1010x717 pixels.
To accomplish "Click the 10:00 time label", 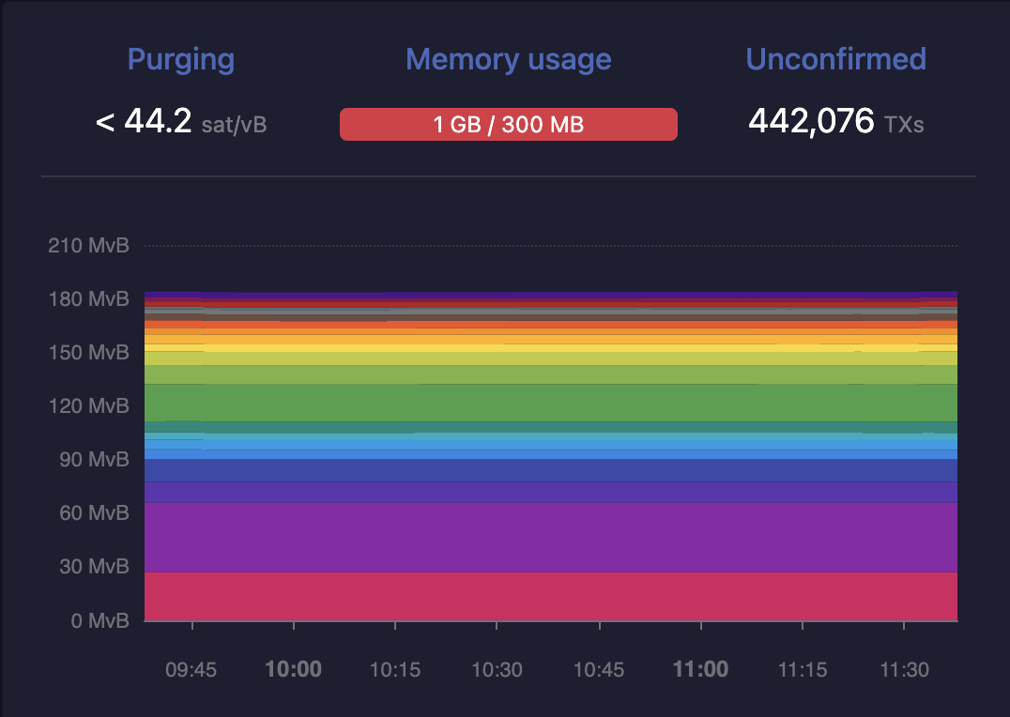I will pyautogui.click(x=294, y=669).
